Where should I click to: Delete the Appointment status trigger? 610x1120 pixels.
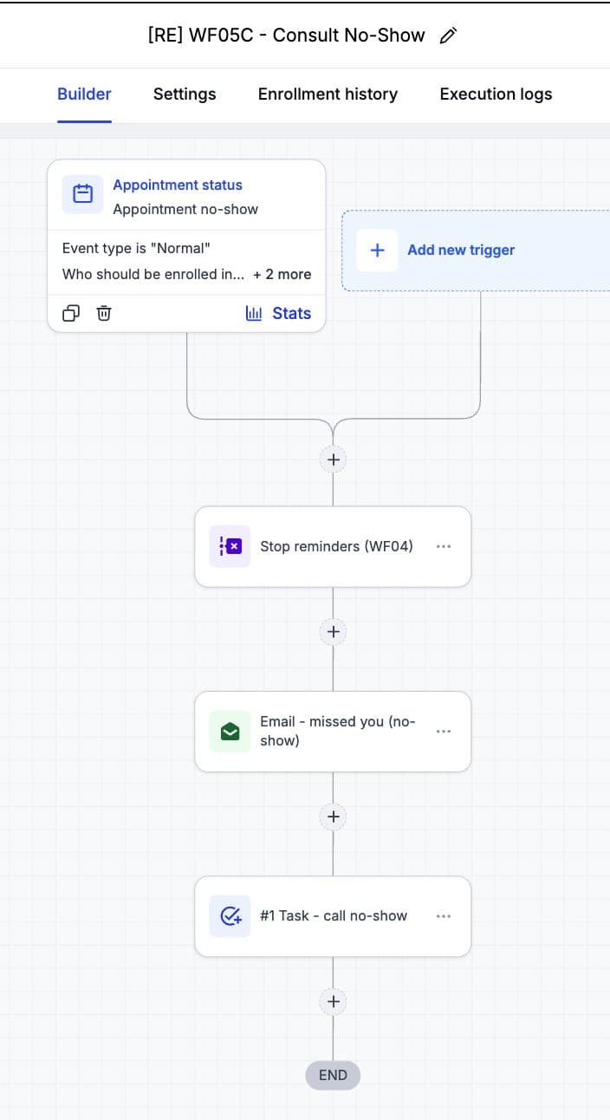[x=104, y=313]
